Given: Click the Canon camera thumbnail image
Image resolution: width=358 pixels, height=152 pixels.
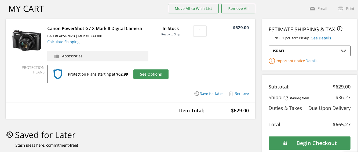Looking at the screenshot, I should [27, 39].
